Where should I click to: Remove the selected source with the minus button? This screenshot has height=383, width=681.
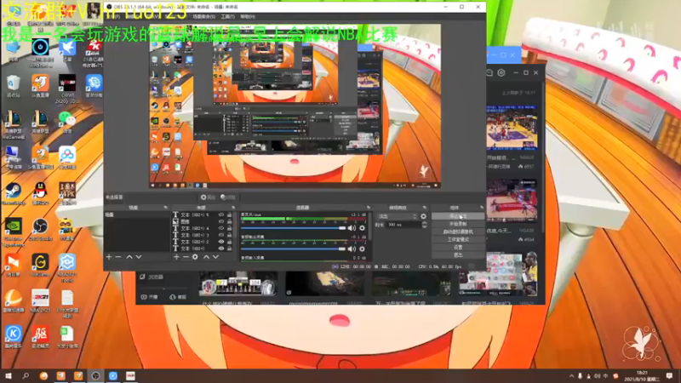click(186, 257)
